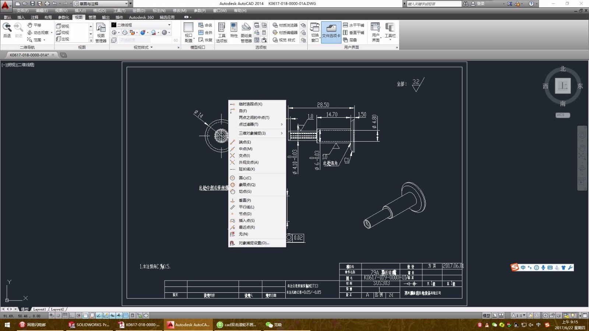This screenshot has width=589, height=331.
Task: Toggle Snap mode in status bar
Action: point(59,315)
